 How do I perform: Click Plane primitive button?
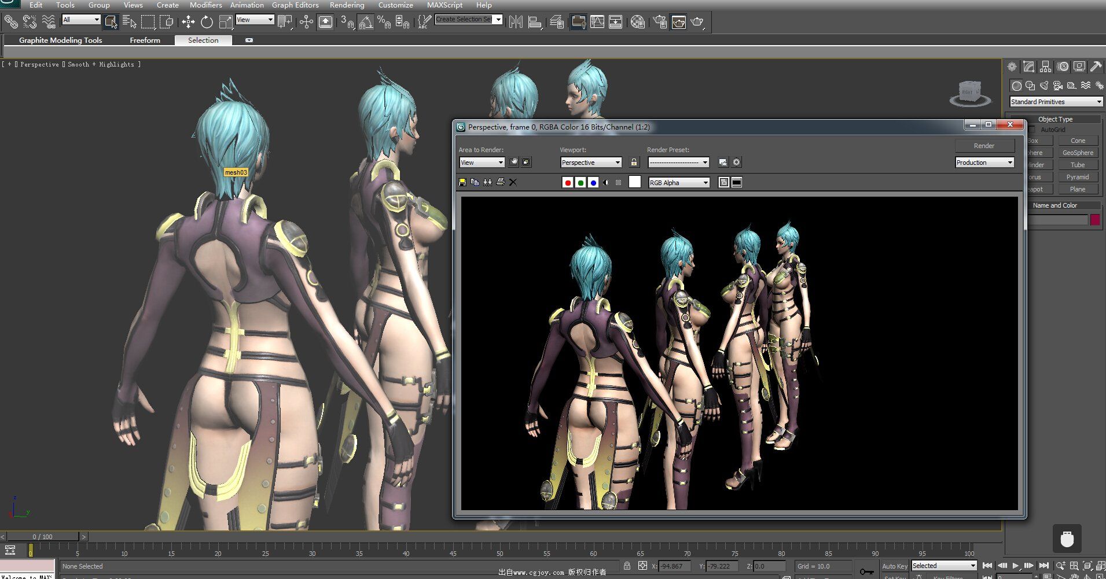click(x=1078, y=189)
